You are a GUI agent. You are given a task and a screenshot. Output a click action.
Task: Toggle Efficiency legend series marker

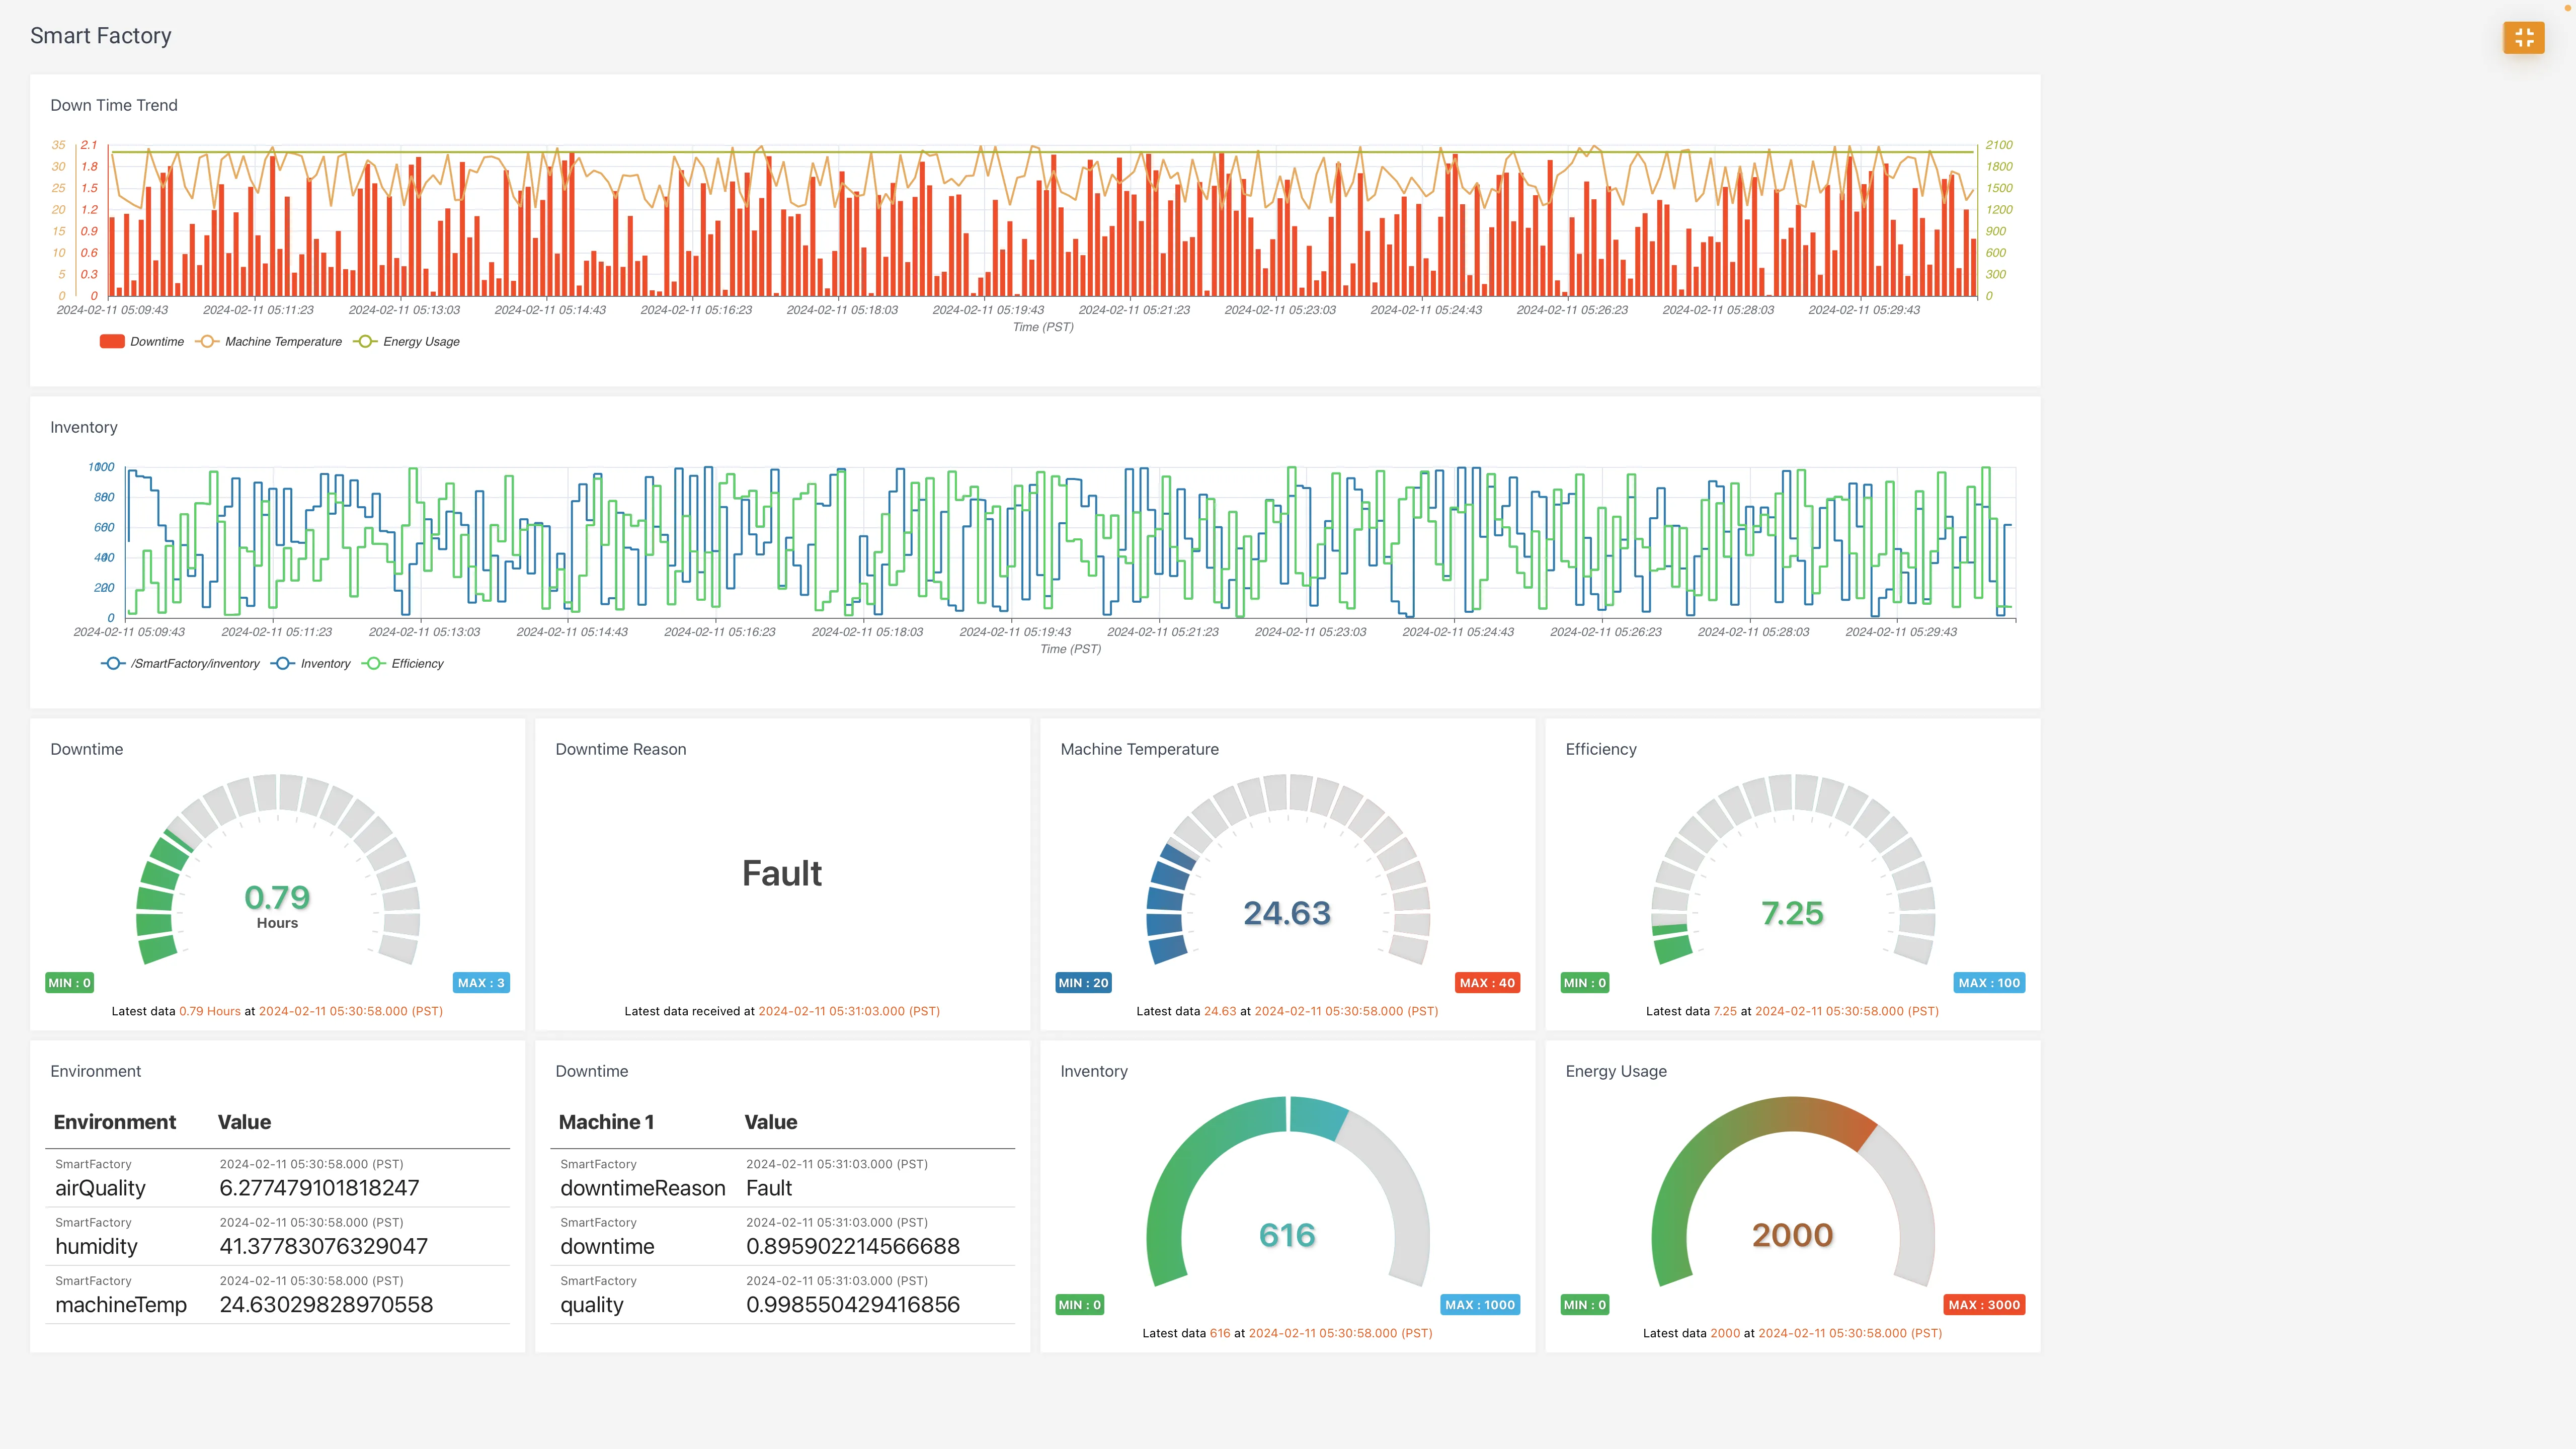(x=374, y=664)
